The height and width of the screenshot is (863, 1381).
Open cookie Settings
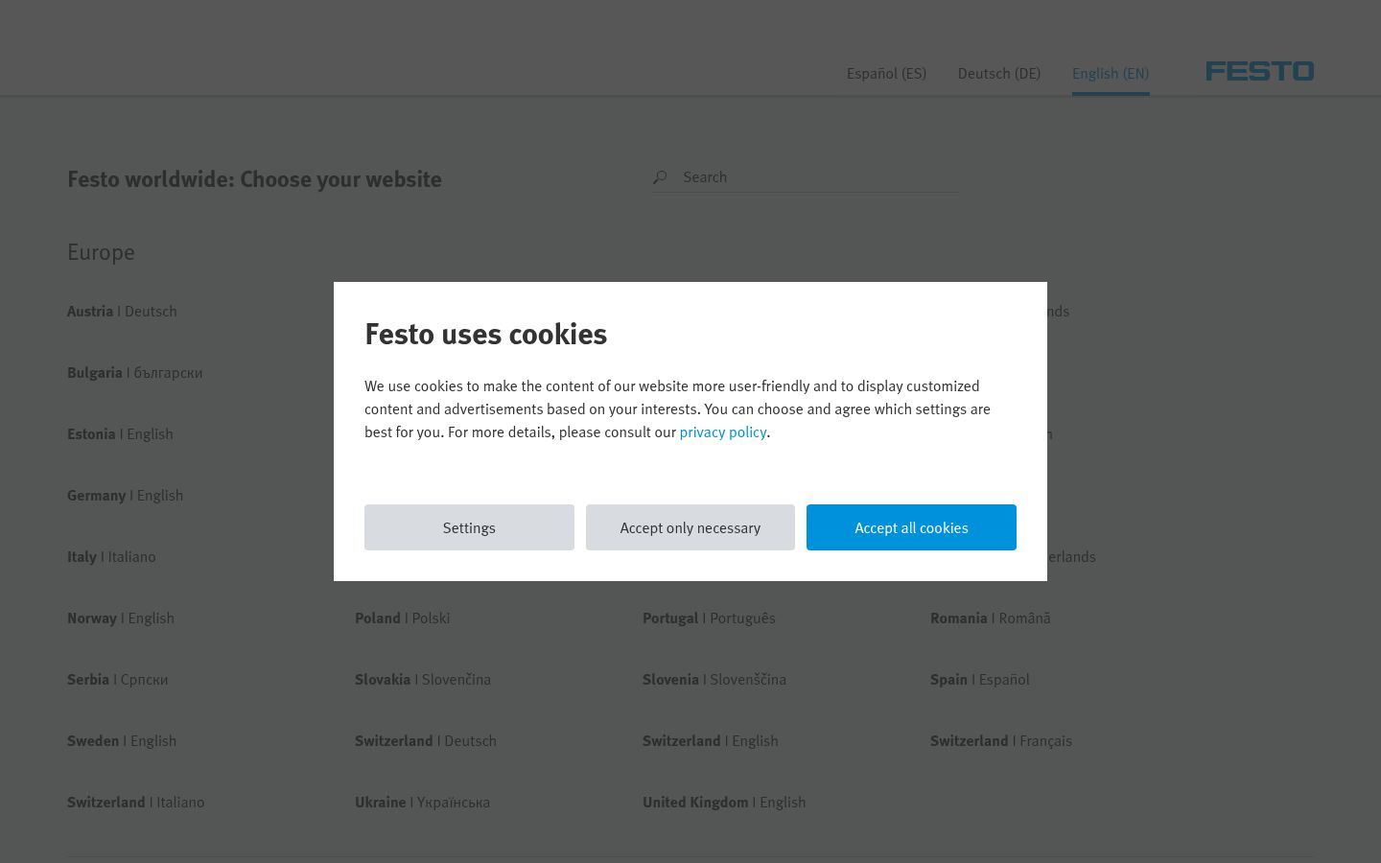[469, 527]
